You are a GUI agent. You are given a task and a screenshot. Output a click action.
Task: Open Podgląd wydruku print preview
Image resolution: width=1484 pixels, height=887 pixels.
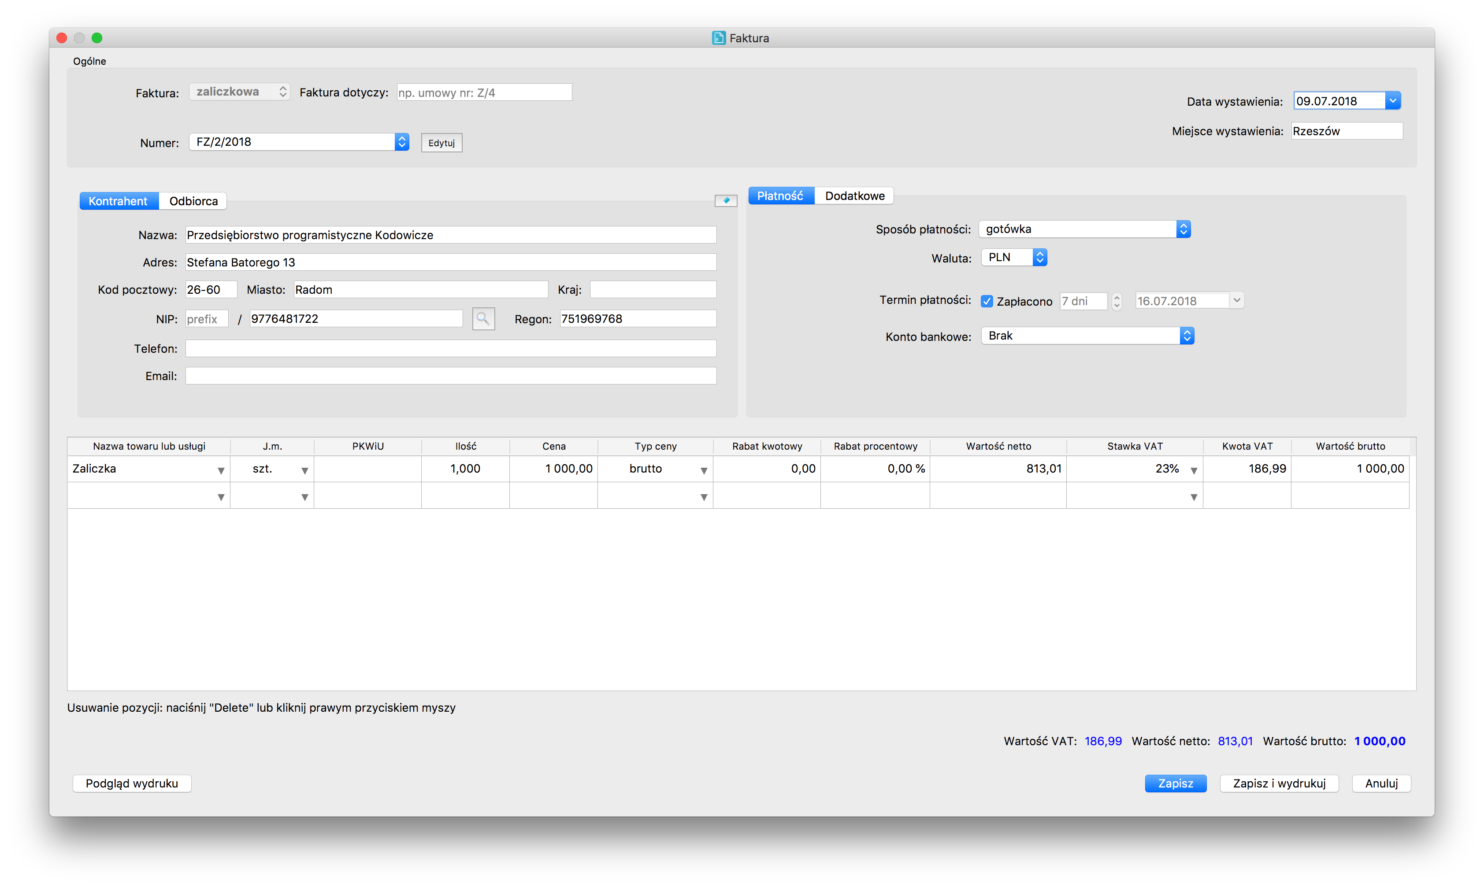click(x=132, y=783)
